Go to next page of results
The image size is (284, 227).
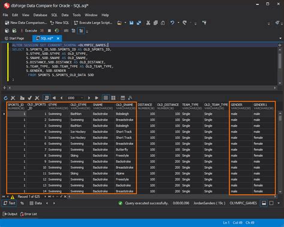coord(89,98)
